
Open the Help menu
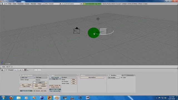click(x=39, y=4)
